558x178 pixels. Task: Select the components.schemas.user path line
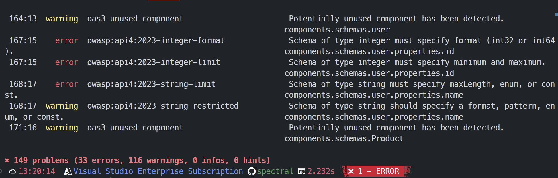point(337,30)
